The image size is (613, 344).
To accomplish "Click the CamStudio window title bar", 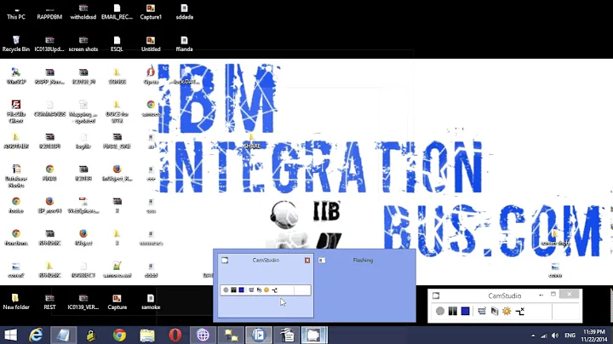I will coord(504,295).
